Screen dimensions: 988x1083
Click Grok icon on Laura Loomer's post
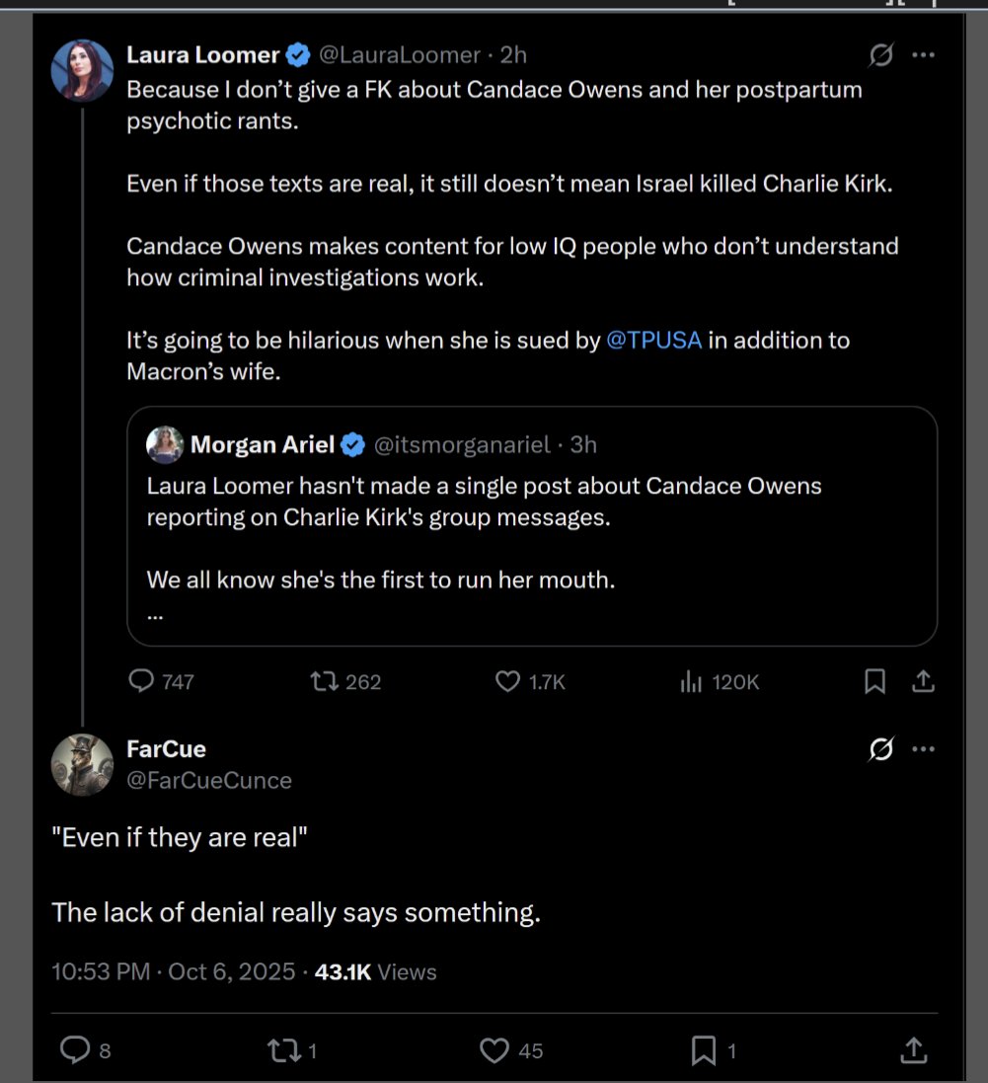[x=880, y=56]
